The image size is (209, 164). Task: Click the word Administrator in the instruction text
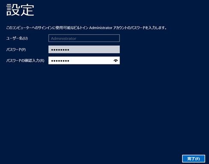click(x=101, y=28)
